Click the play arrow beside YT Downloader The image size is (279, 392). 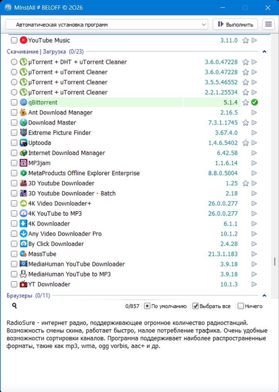pos(254,285)
